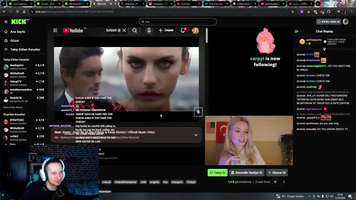Image resolution: width=356 pixels, height=200 pixels.
Task: Open the first WhiteBird5 followed channel
Action: tap(24, 75)
